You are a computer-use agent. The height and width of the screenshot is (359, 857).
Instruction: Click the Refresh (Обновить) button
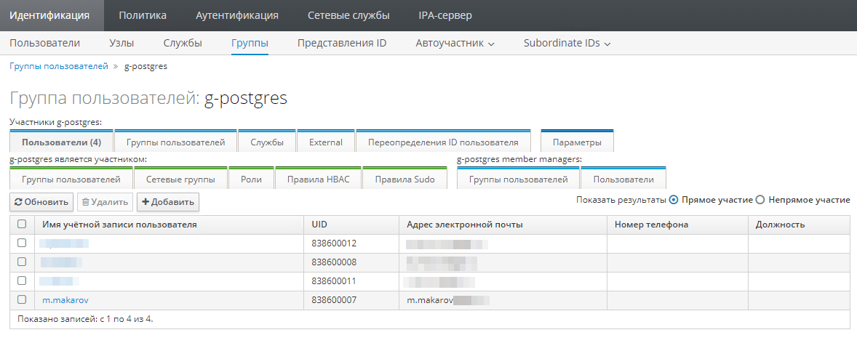pos(41,202)
